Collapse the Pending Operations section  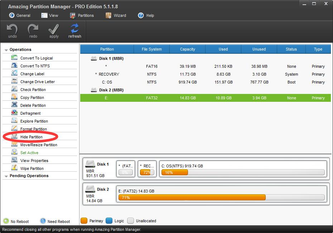pos(6,176)
